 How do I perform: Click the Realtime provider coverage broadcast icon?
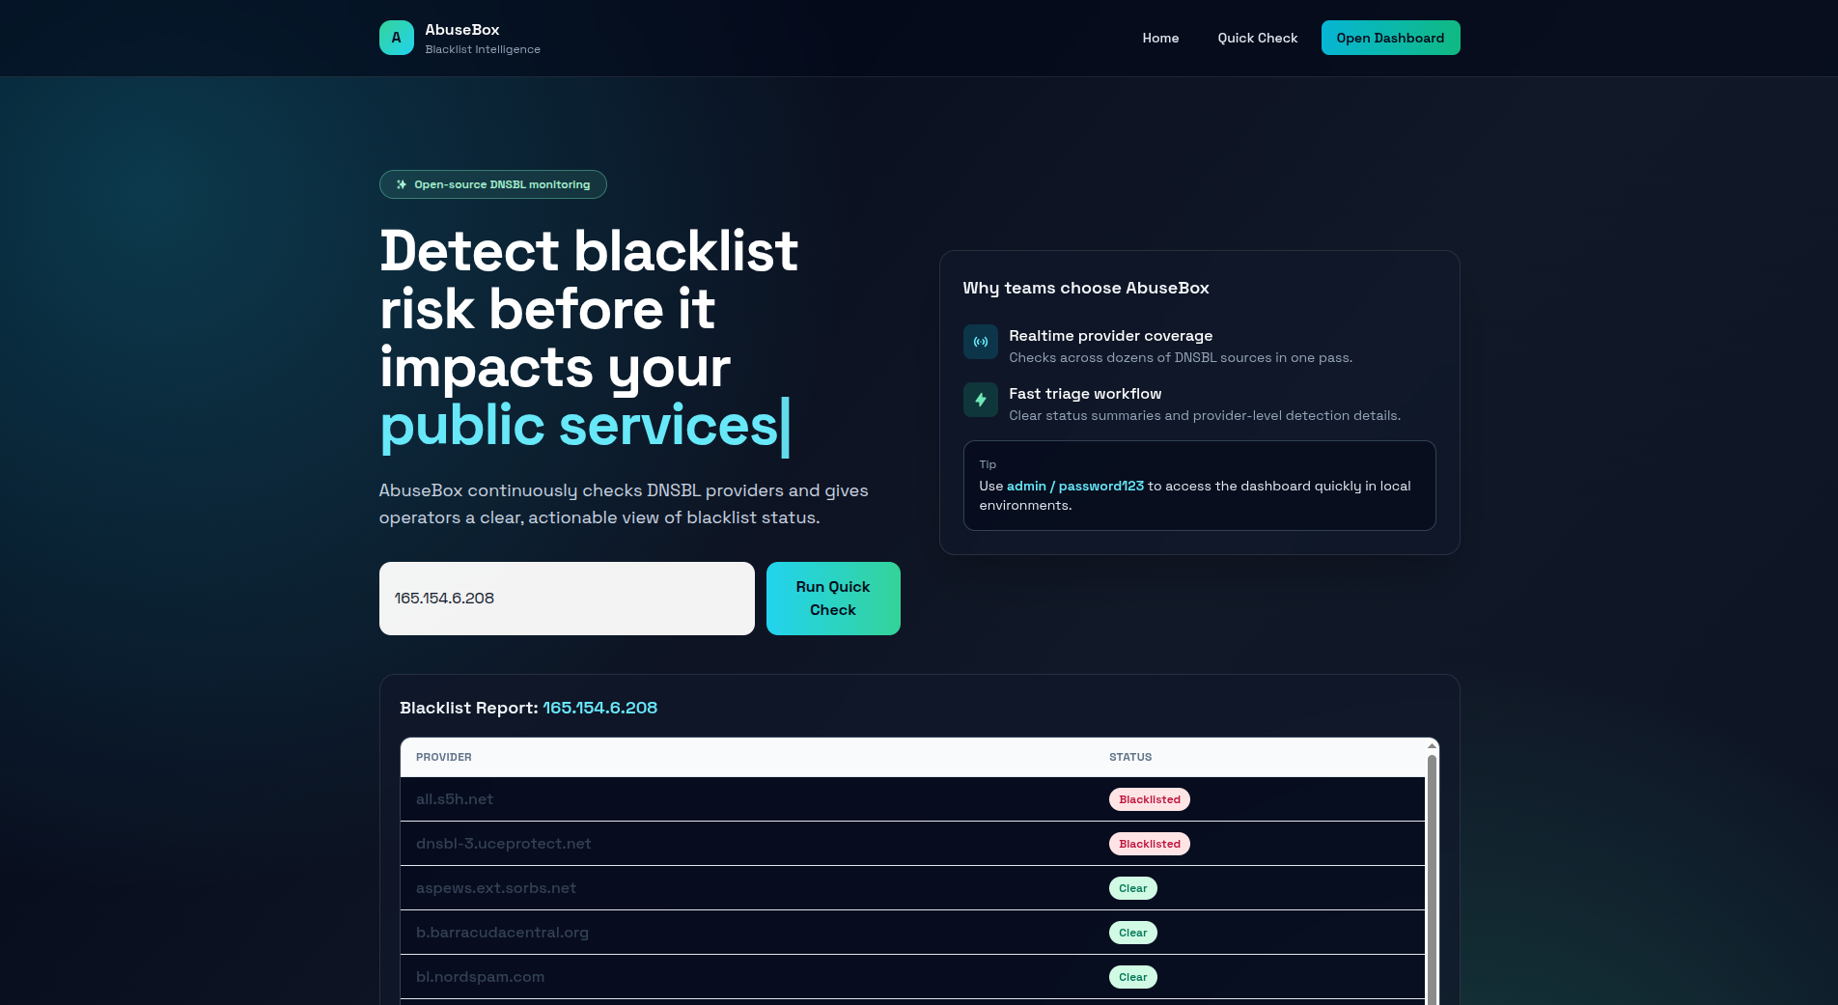pos(980,342)
